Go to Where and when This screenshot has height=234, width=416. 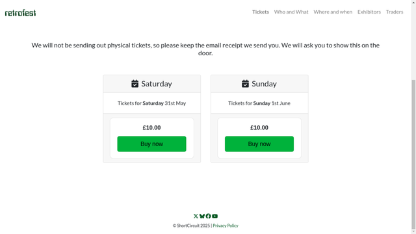pos(333,12)
